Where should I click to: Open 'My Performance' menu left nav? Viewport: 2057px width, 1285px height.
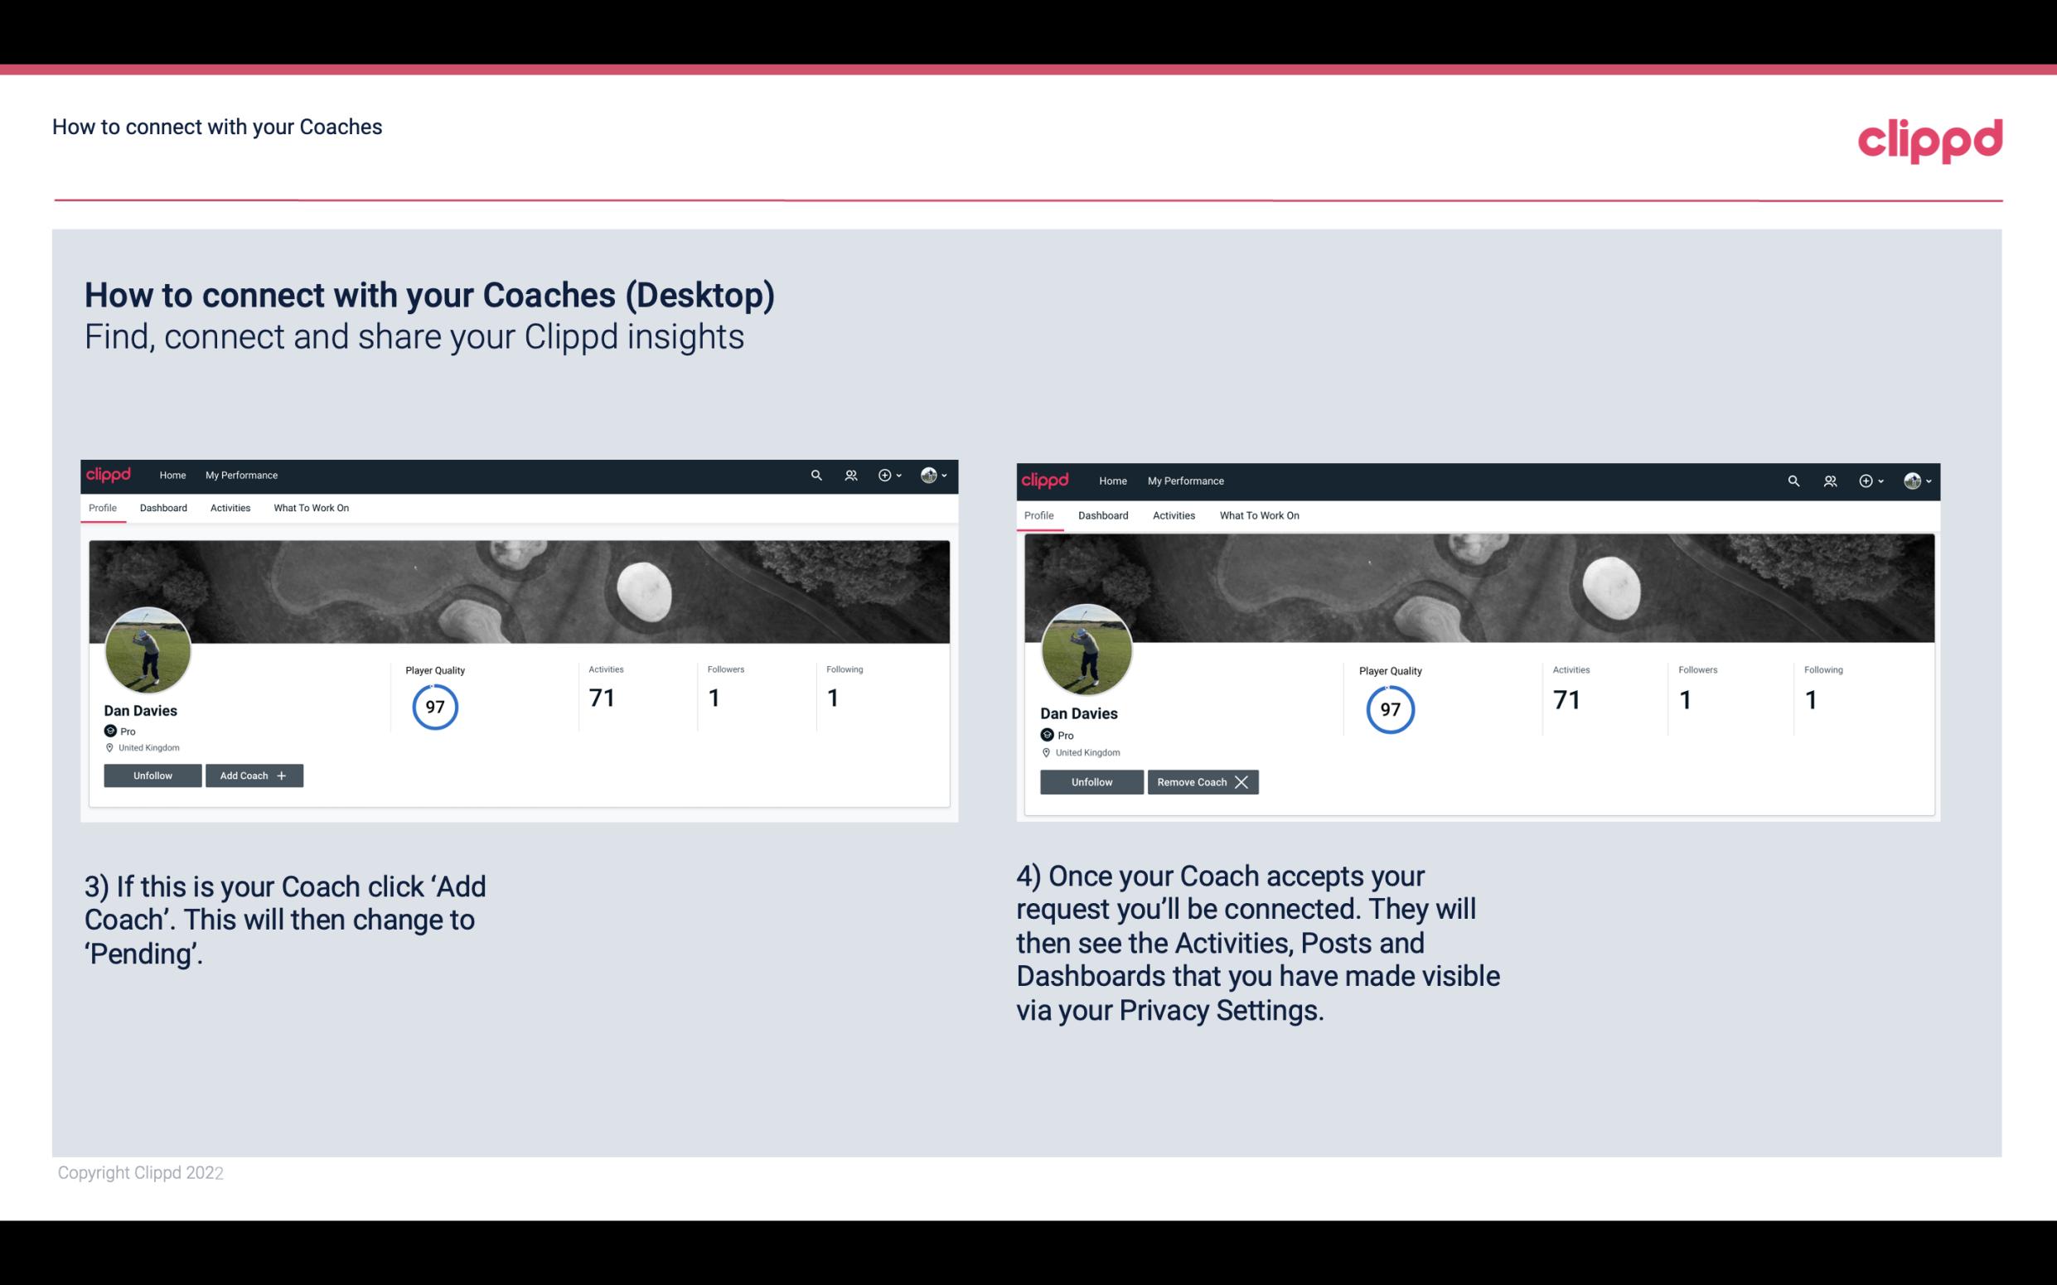tap(240, 474)
